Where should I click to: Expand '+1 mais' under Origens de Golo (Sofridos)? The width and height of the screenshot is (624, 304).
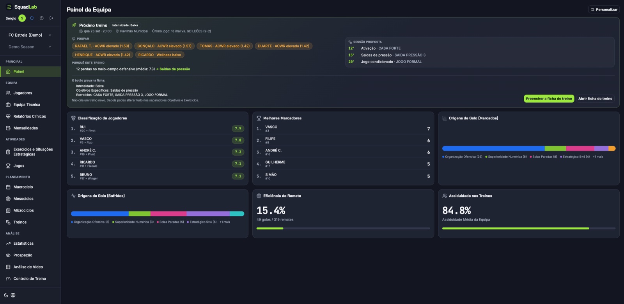click(225, 222)
